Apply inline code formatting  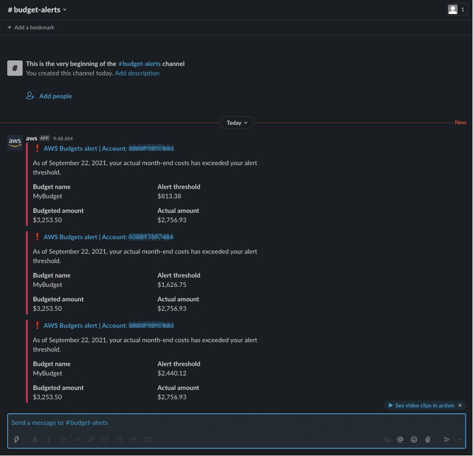(x=77, y=439)
